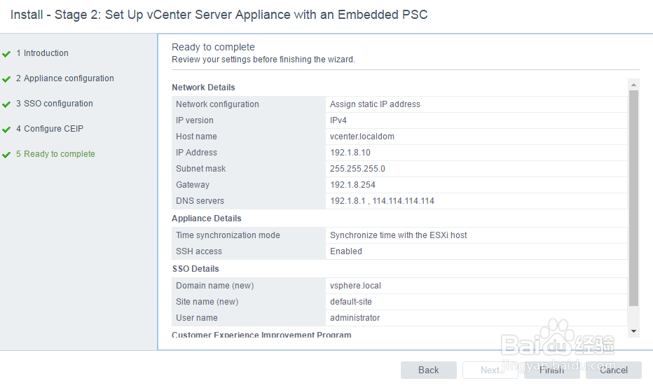Click scrollbar up arrow in summary
The image size is (653, 388).
click(633, 85)
